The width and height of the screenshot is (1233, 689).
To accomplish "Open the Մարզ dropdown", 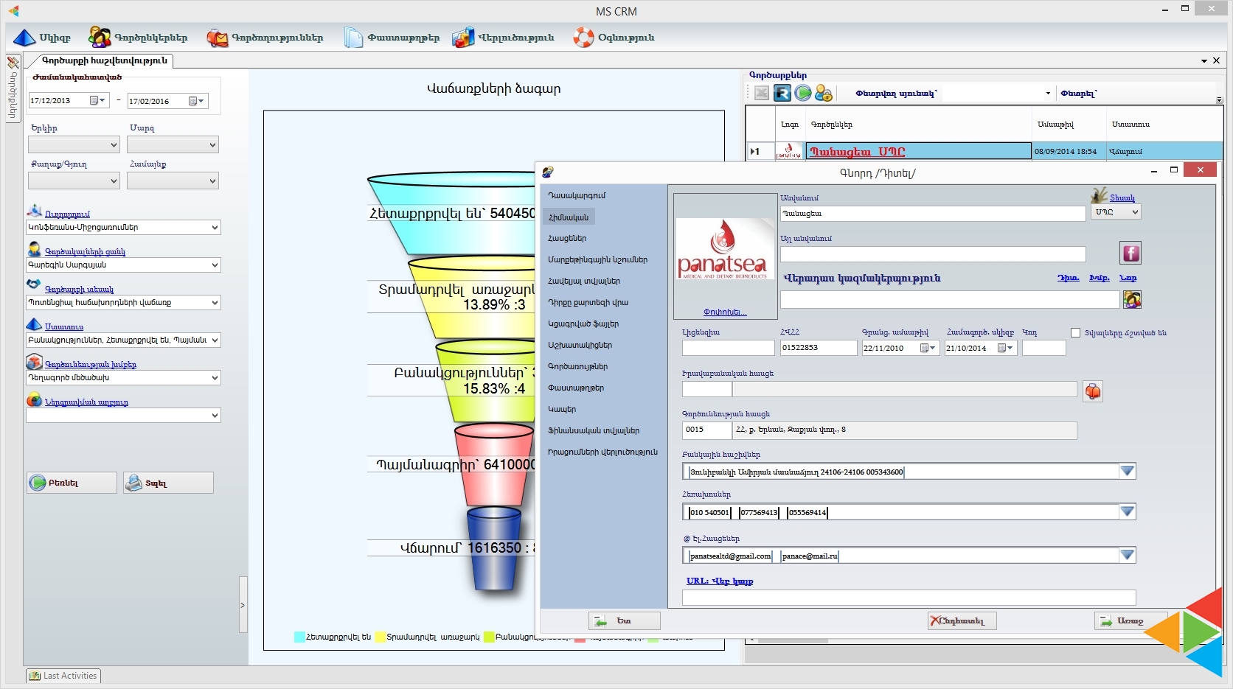I will [x=173, y=144].
